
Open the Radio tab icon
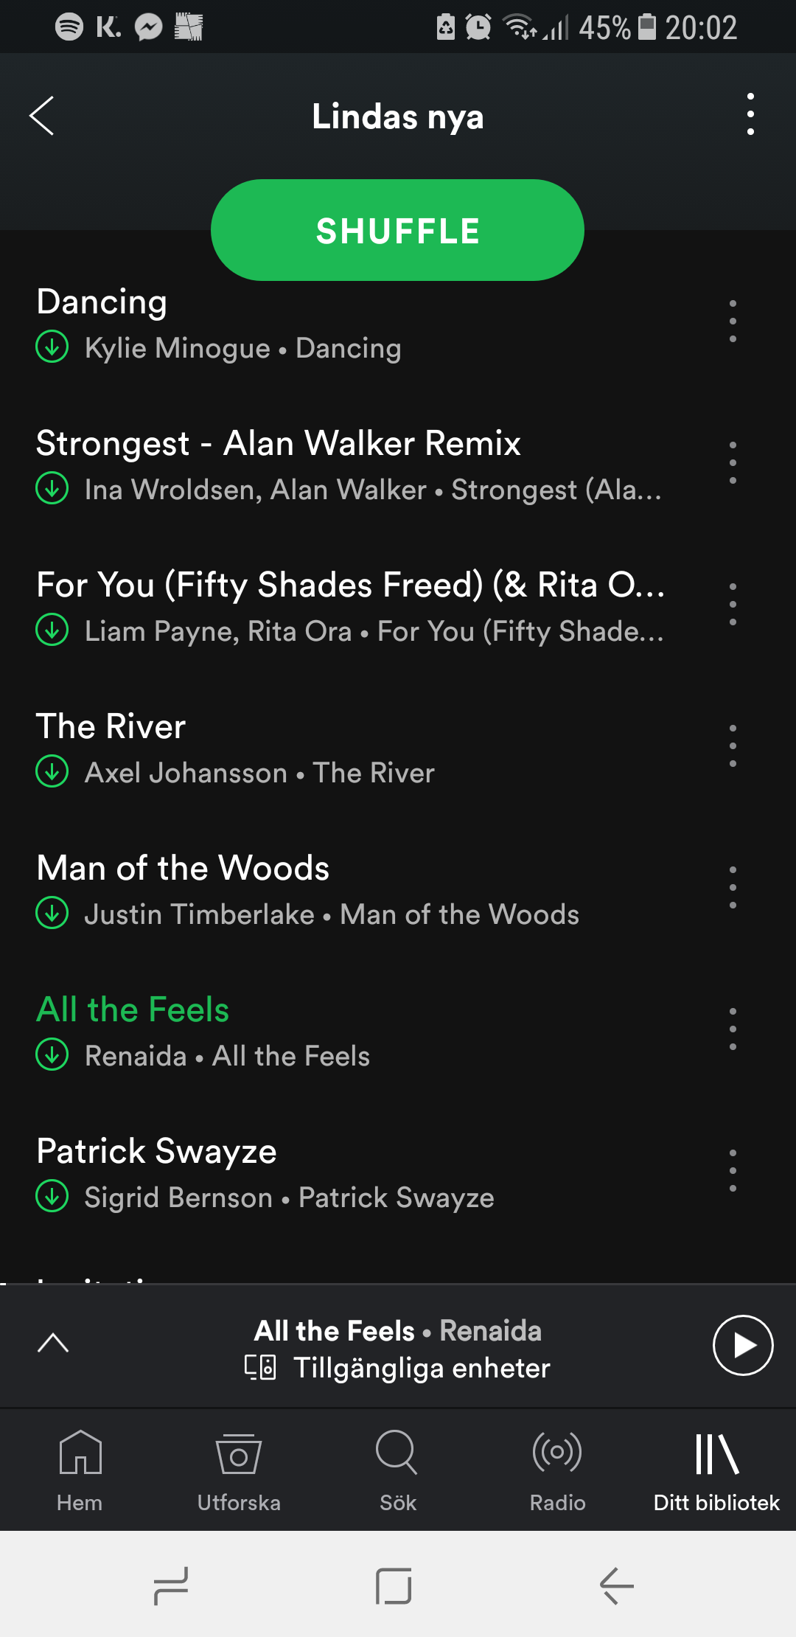[x=557, y=1453]
